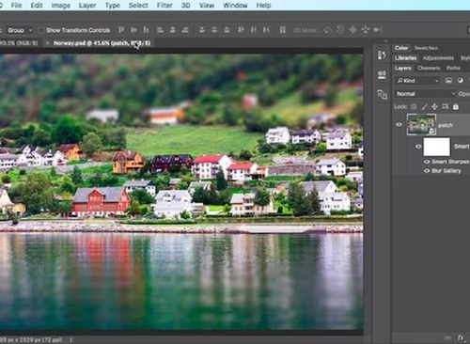Filter layers by pixel layers icon

coord(448,81)
